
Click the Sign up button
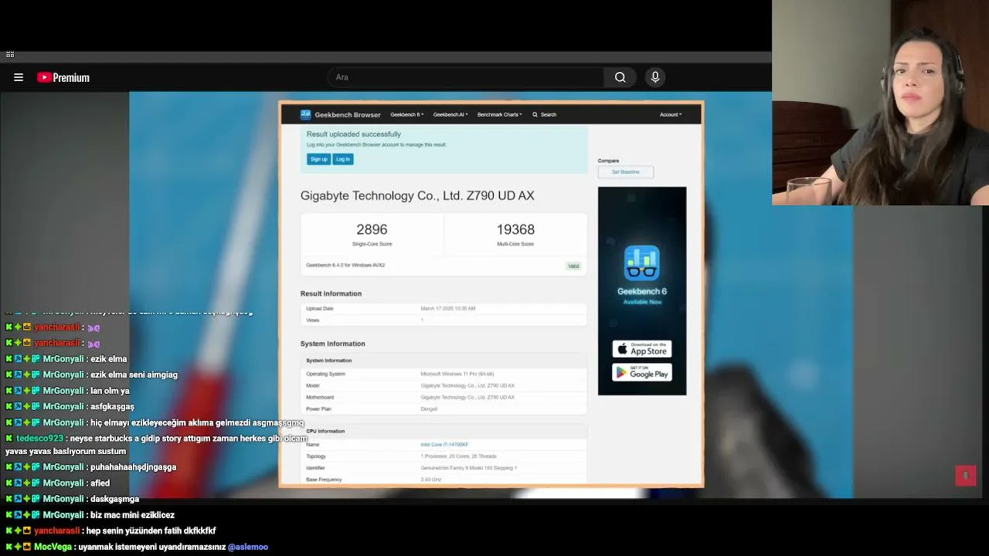[x=318, y=159]
